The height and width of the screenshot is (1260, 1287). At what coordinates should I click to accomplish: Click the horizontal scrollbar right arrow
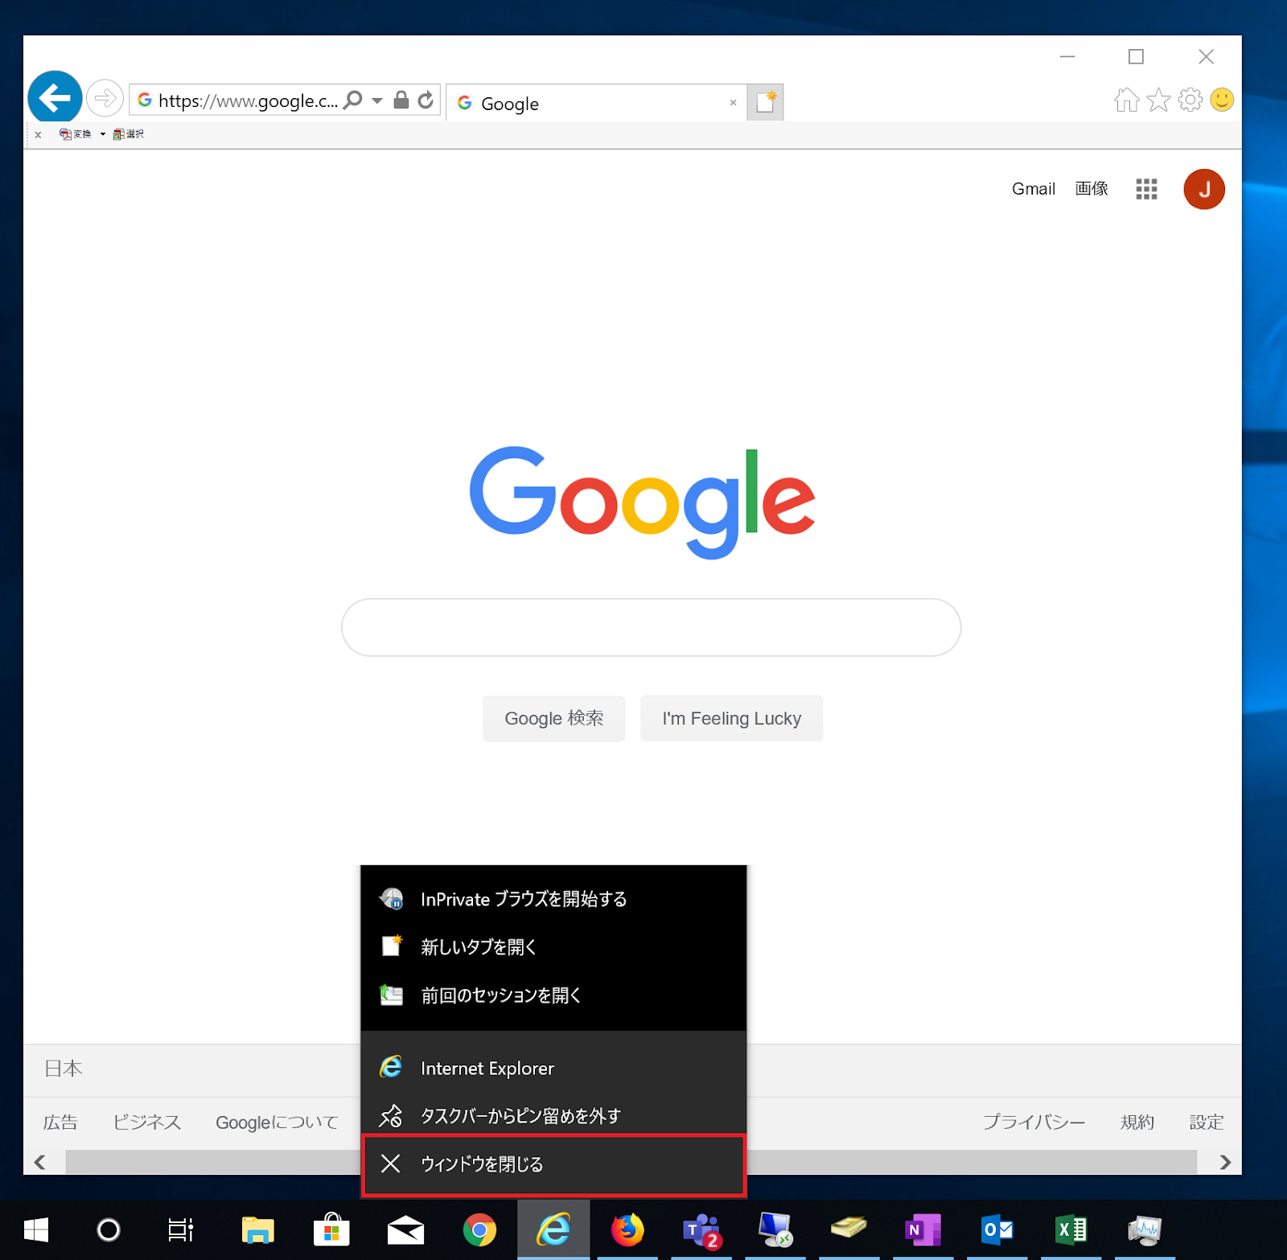[1225, 1162]
